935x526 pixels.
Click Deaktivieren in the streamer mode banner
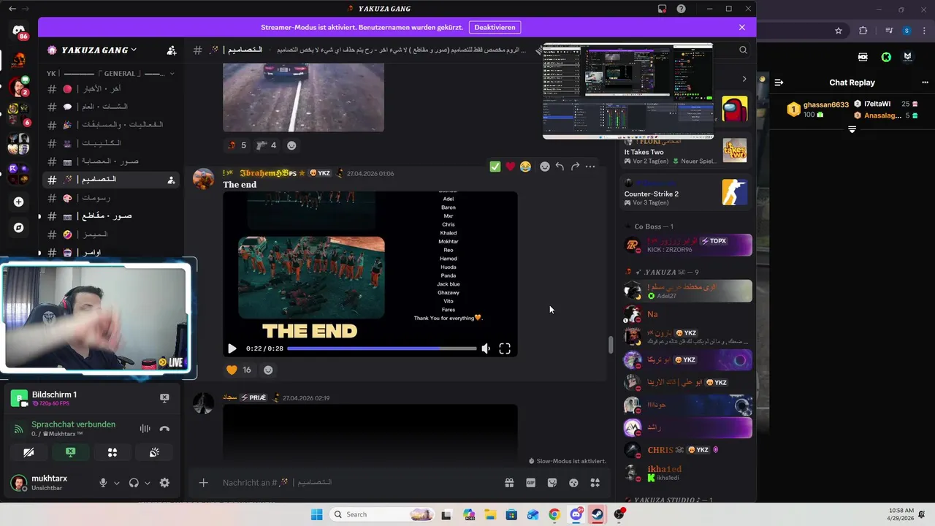pos(495,27)
